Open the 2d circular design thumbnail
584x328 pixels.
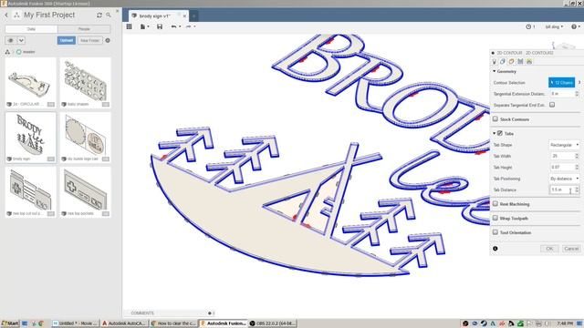[30, 83]
